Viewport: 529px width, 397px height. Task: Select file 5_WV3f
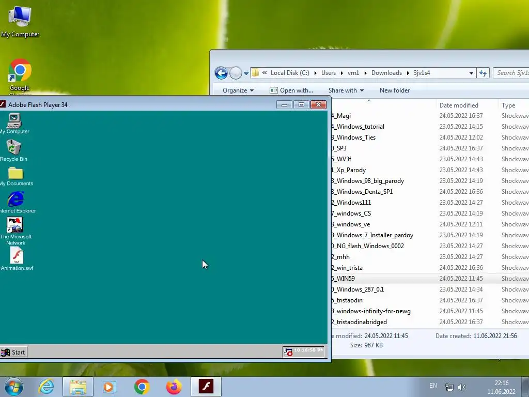pos(341,159)
